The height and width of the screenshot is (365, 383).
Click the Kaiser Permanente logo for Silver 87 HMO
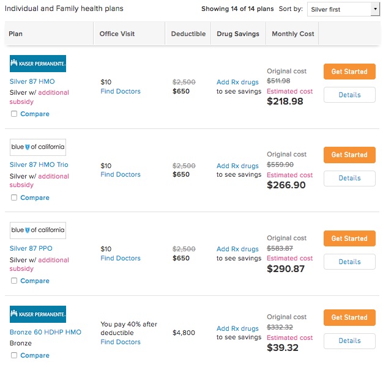[x=38, y=64]
